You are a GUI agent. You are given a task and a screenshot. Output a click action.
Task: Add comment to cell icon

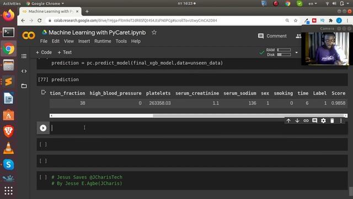[x=314, y=121]
